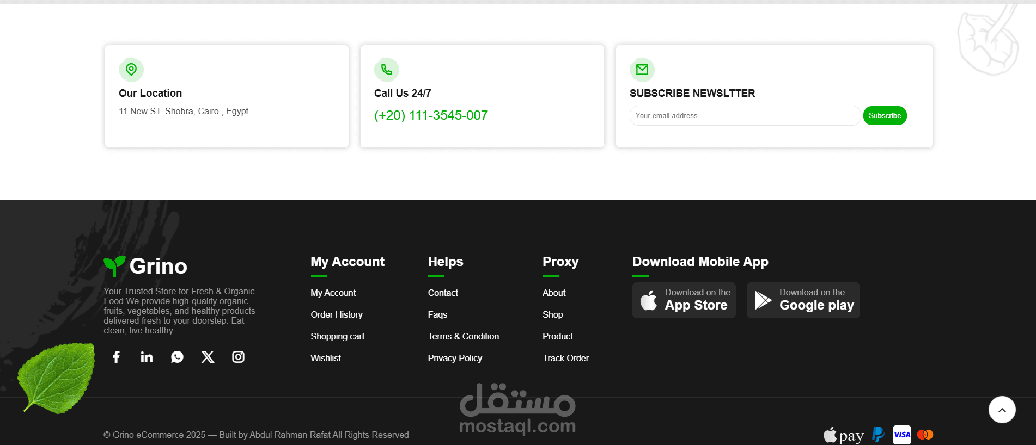The image size is (1036, 445).
Task: Open the WhatsApp social icon
Action: 177,357
